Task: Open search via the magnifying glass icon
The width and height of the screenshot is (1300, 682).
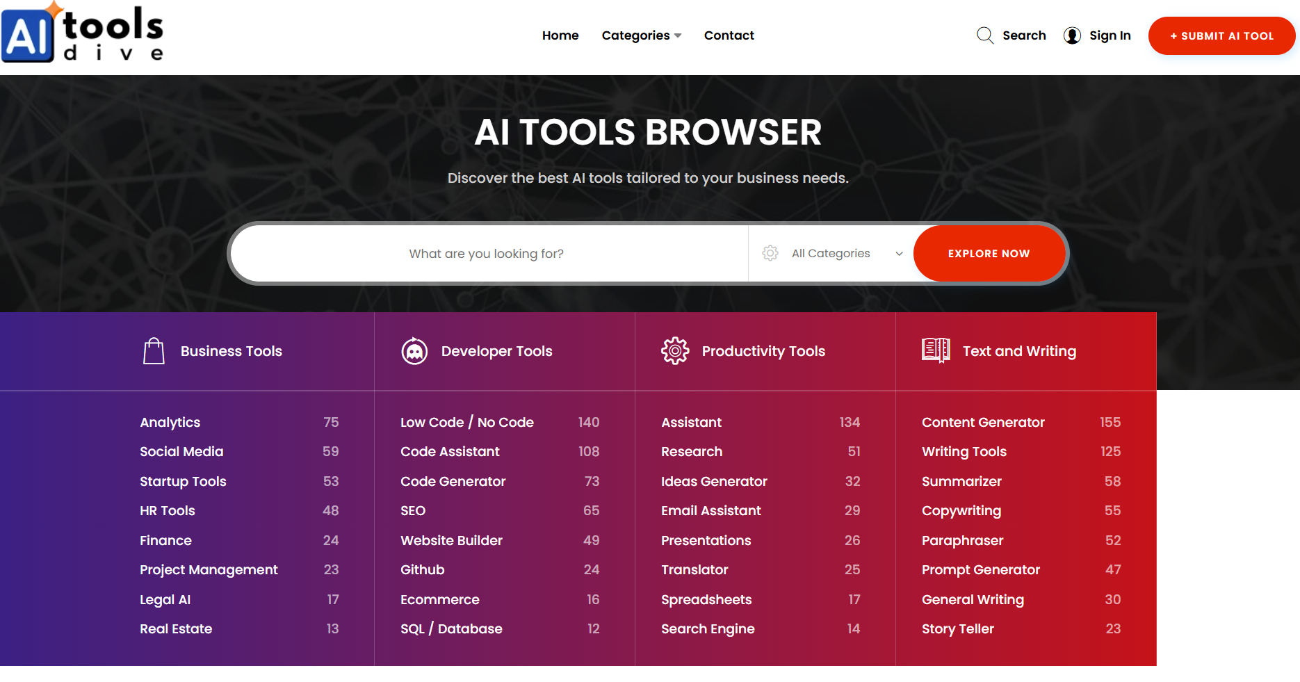Action: point(985,35)
